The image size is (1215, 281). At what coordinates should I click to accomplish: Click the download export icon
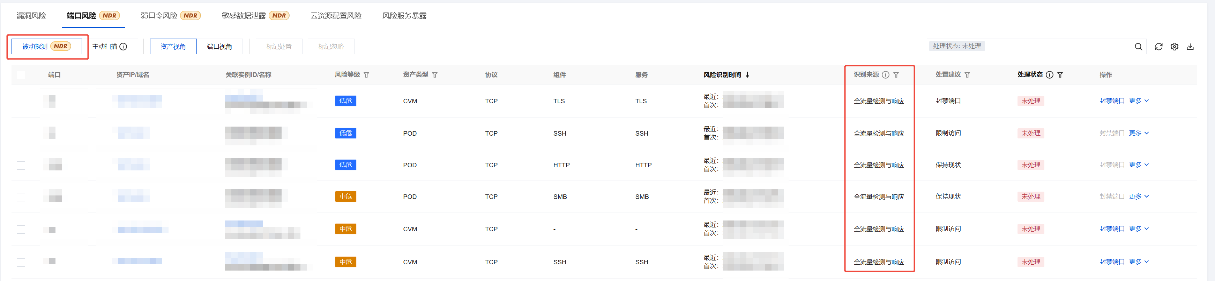1190,47
